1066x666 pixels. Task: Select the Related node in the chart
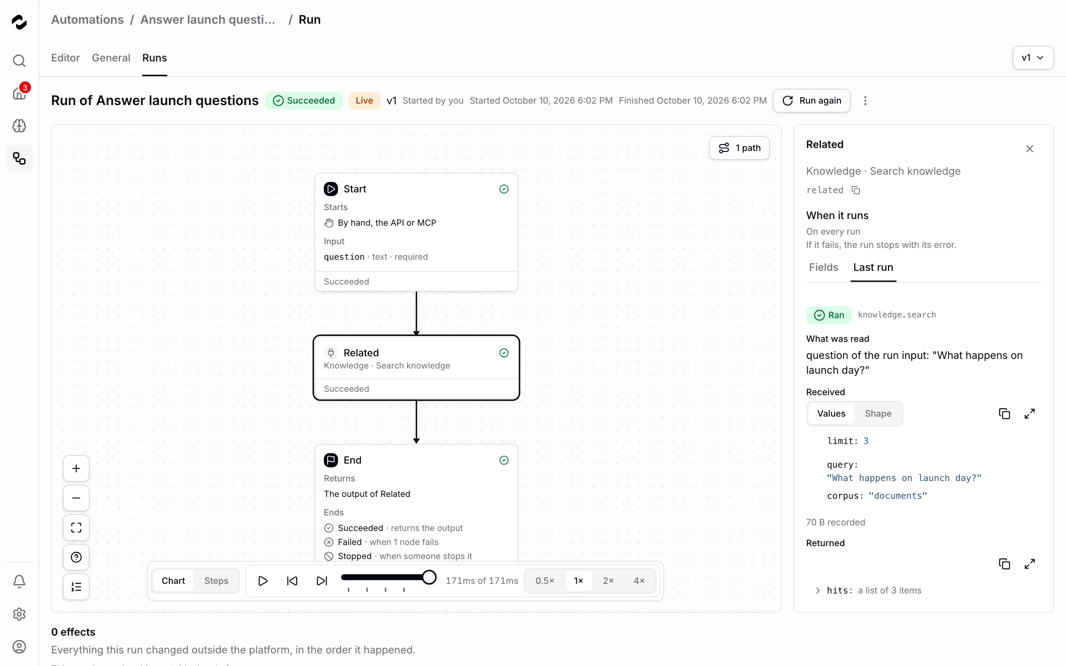(416, 368)
